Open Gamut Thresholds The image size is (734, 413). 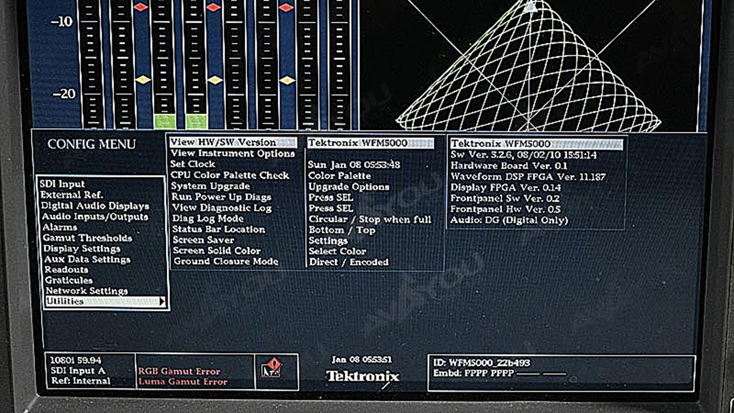(x=87, y=238)
